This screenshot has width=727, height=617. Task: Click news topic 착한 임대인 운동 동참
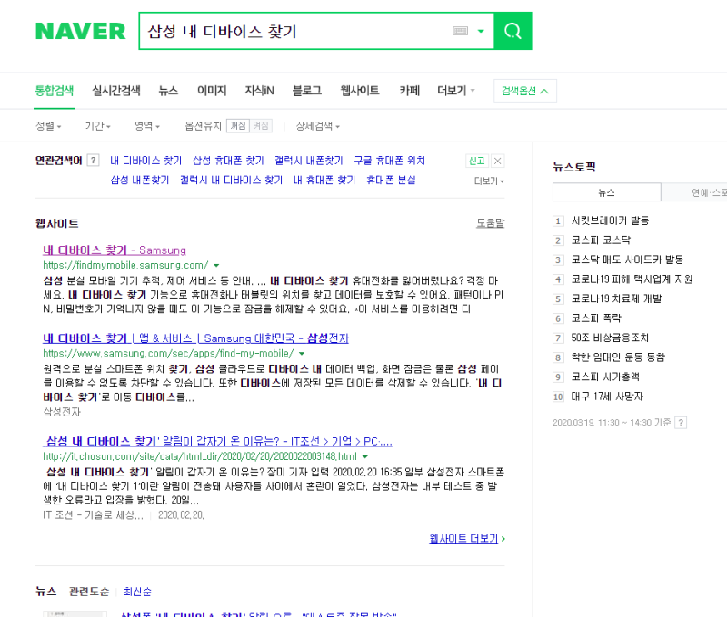(x=618, y=357)
